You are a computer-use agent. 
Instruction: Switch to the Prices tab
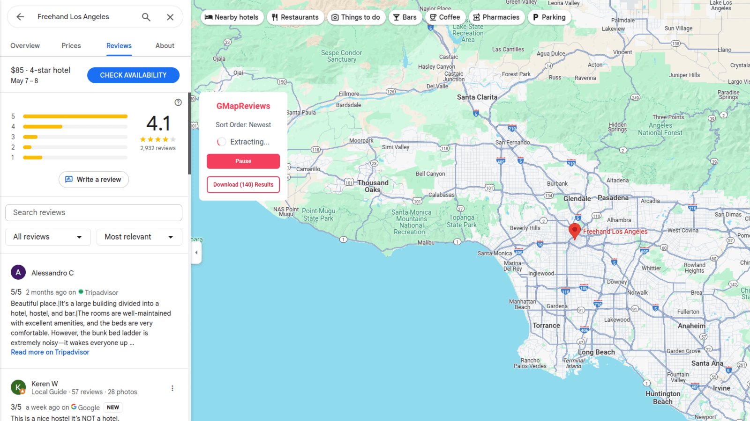[71, 46]
